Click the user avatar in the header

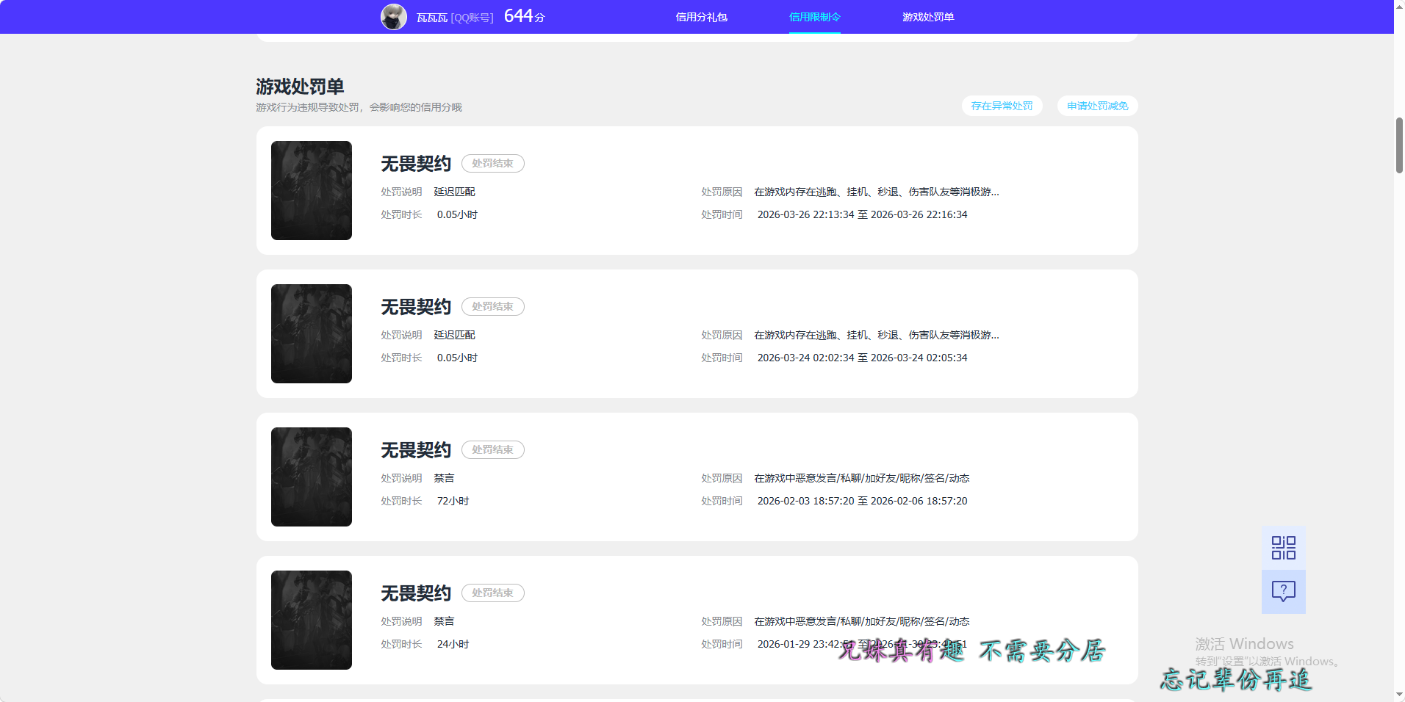pos(394,16)
